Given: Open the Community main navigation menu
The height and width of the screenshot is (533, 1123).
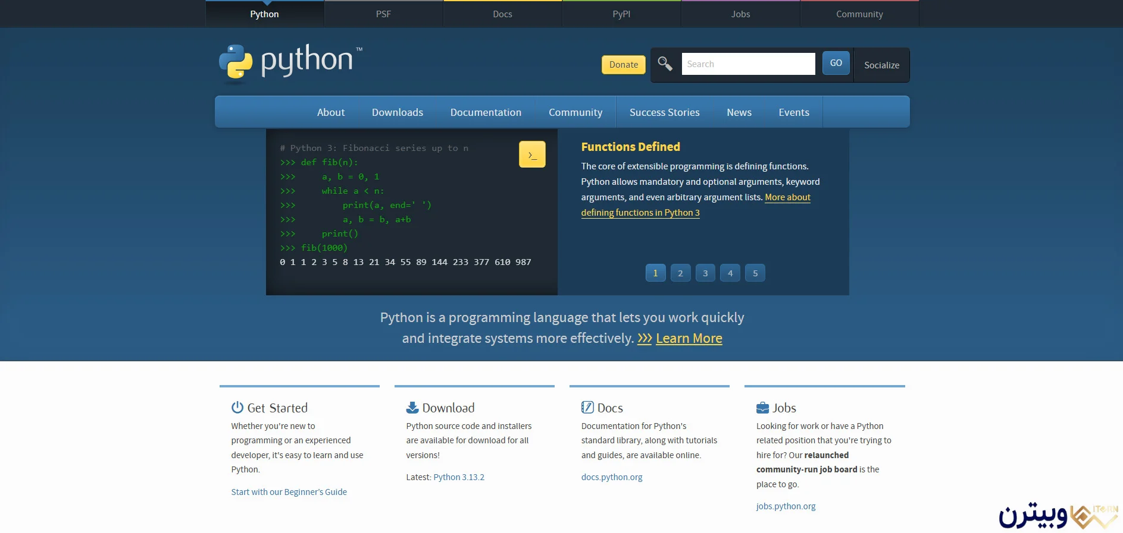Looking at the screenshot, I should (575, 112).
